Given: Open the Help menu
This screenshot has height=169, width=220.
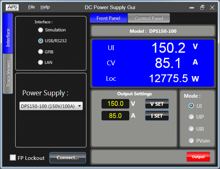Looking at the screenshot, I should [x=45, y=7].
